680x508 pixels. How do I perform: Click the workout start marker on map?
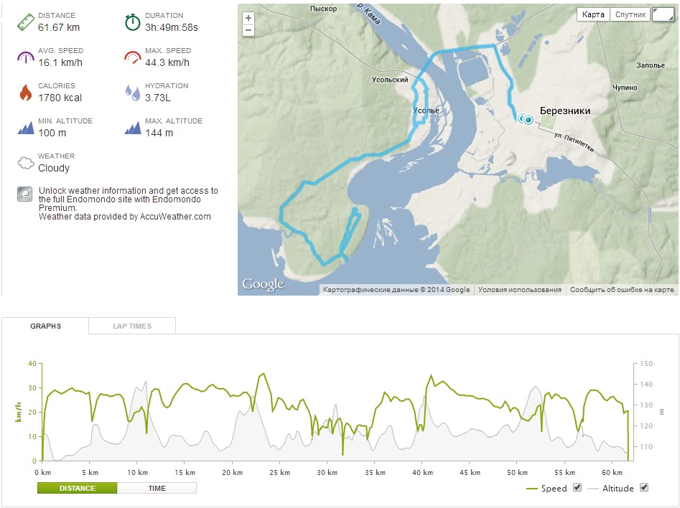[528, 120]
